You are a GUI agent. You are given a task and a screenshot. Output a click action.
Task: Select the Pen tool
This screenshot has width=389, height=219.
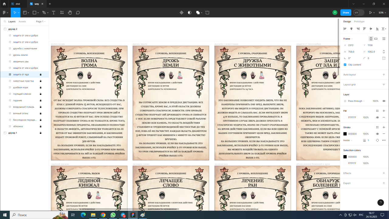click(x=44, y=12)
